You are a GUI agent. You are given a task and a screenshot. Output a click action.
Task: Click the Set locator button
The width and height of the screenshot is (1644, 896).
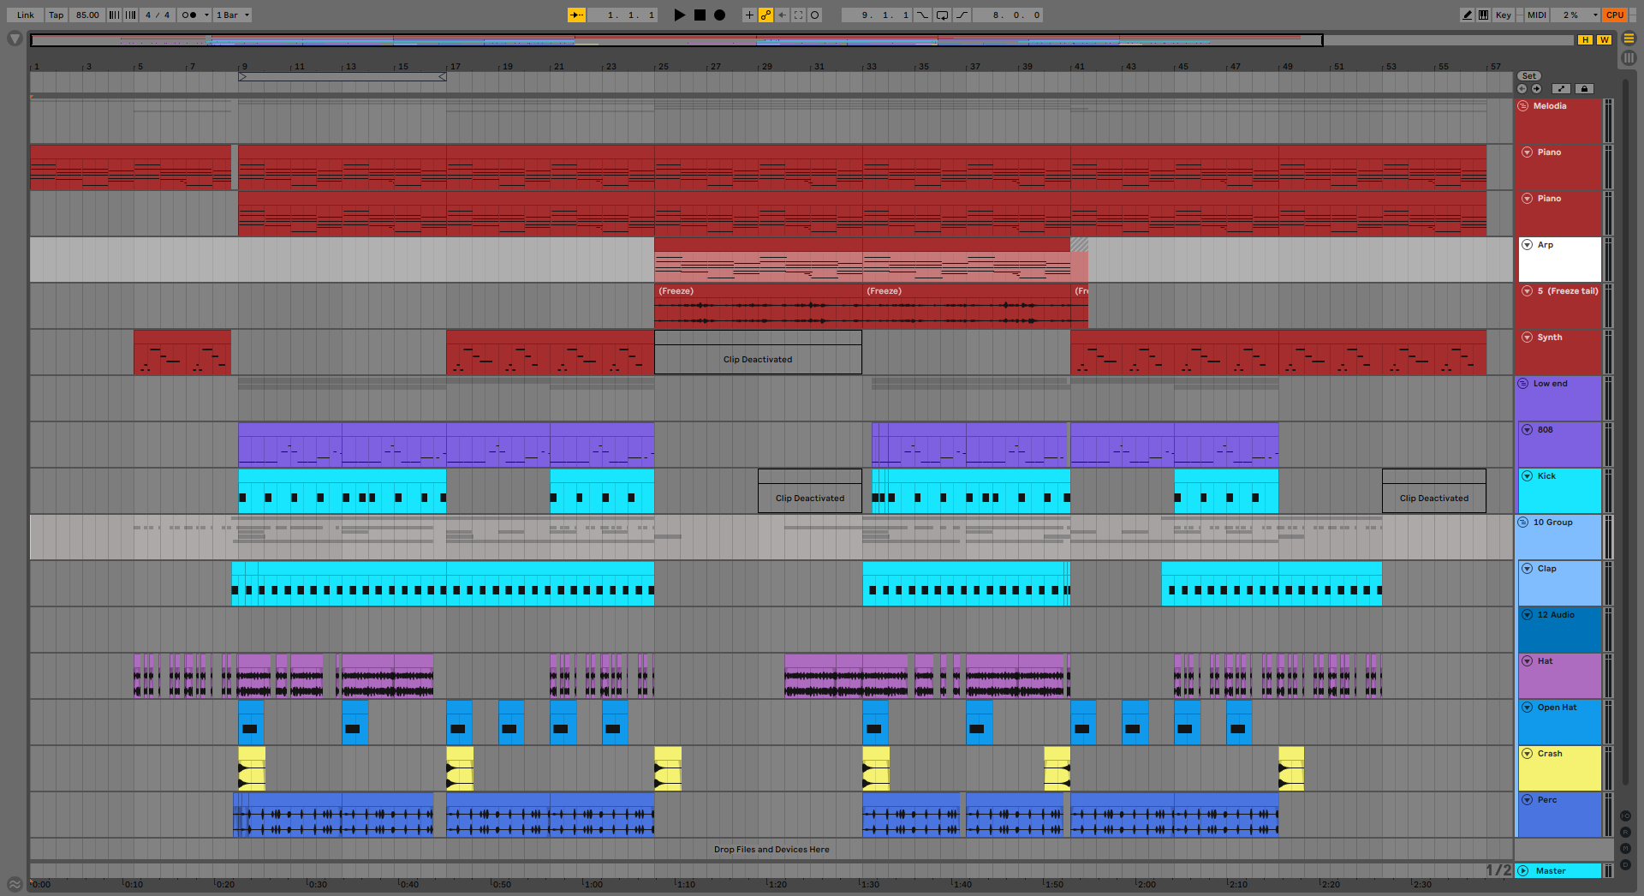tap(1529, 76)
